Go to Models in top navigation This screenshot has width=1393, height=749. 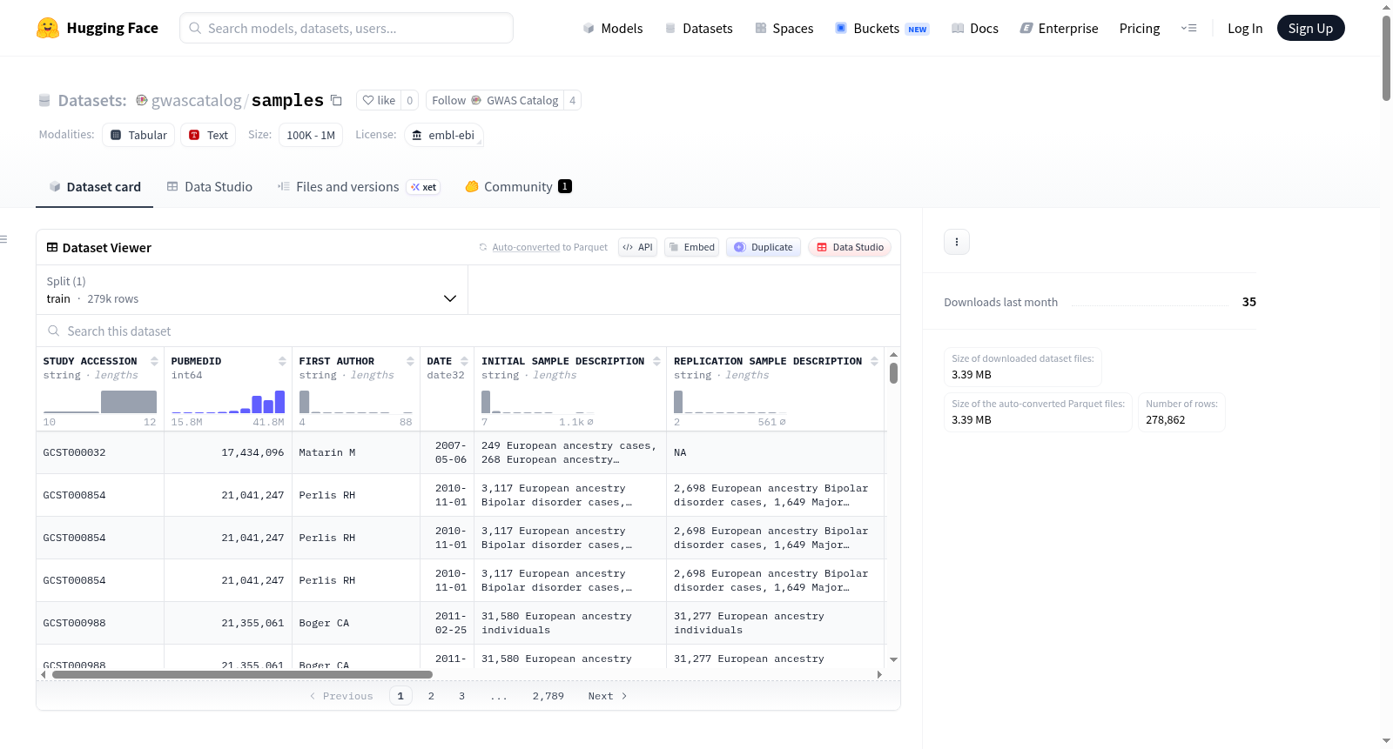tap(613, 29)
